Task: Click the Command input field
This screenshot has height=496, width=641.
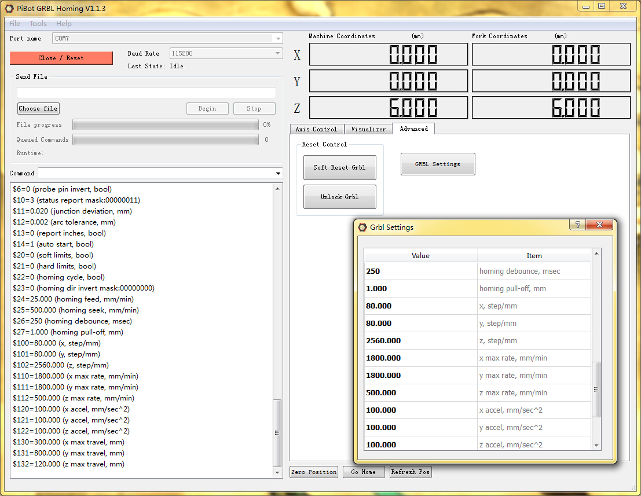Action: (x=156, y=173)
